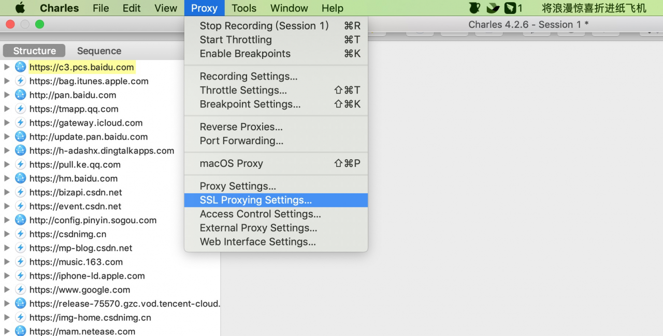The width and height of the screenshot is (663, 336).
Task: Expand the hm.baidu.com tree node
Action: click(x=7, y=178)
